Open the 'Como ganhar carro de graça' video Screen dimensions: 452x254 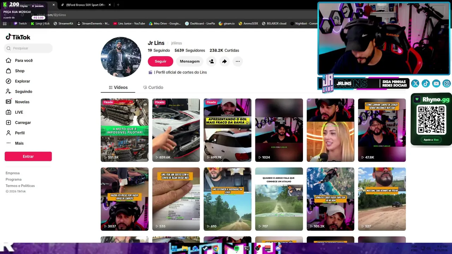(382, 130)
